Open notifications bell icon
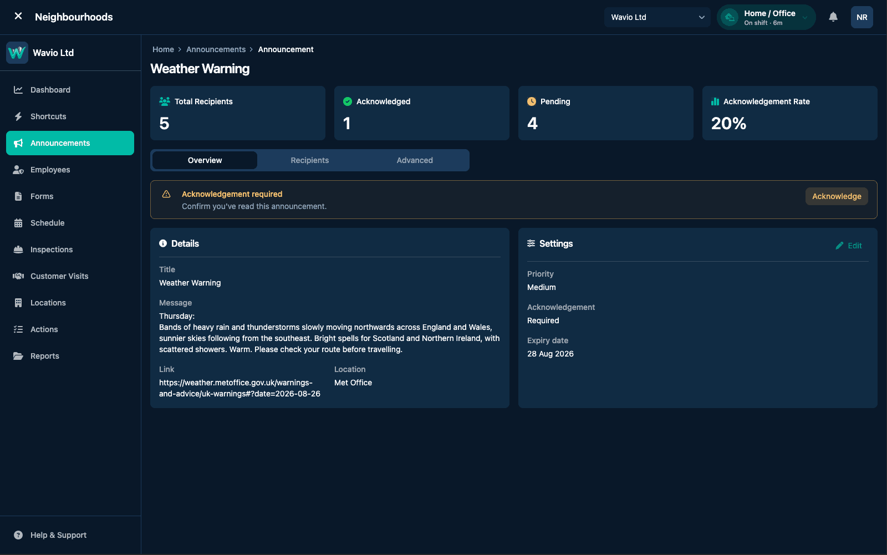This screenshot has height=555, width=887. click(833, 17)
